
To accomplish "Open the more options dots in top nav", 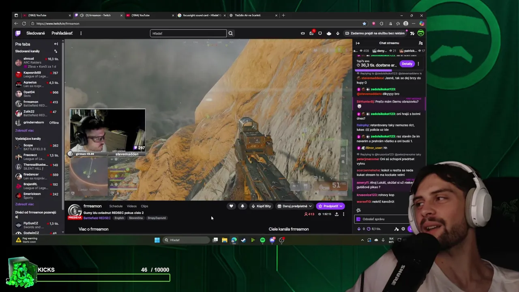I will pos(81,33).
